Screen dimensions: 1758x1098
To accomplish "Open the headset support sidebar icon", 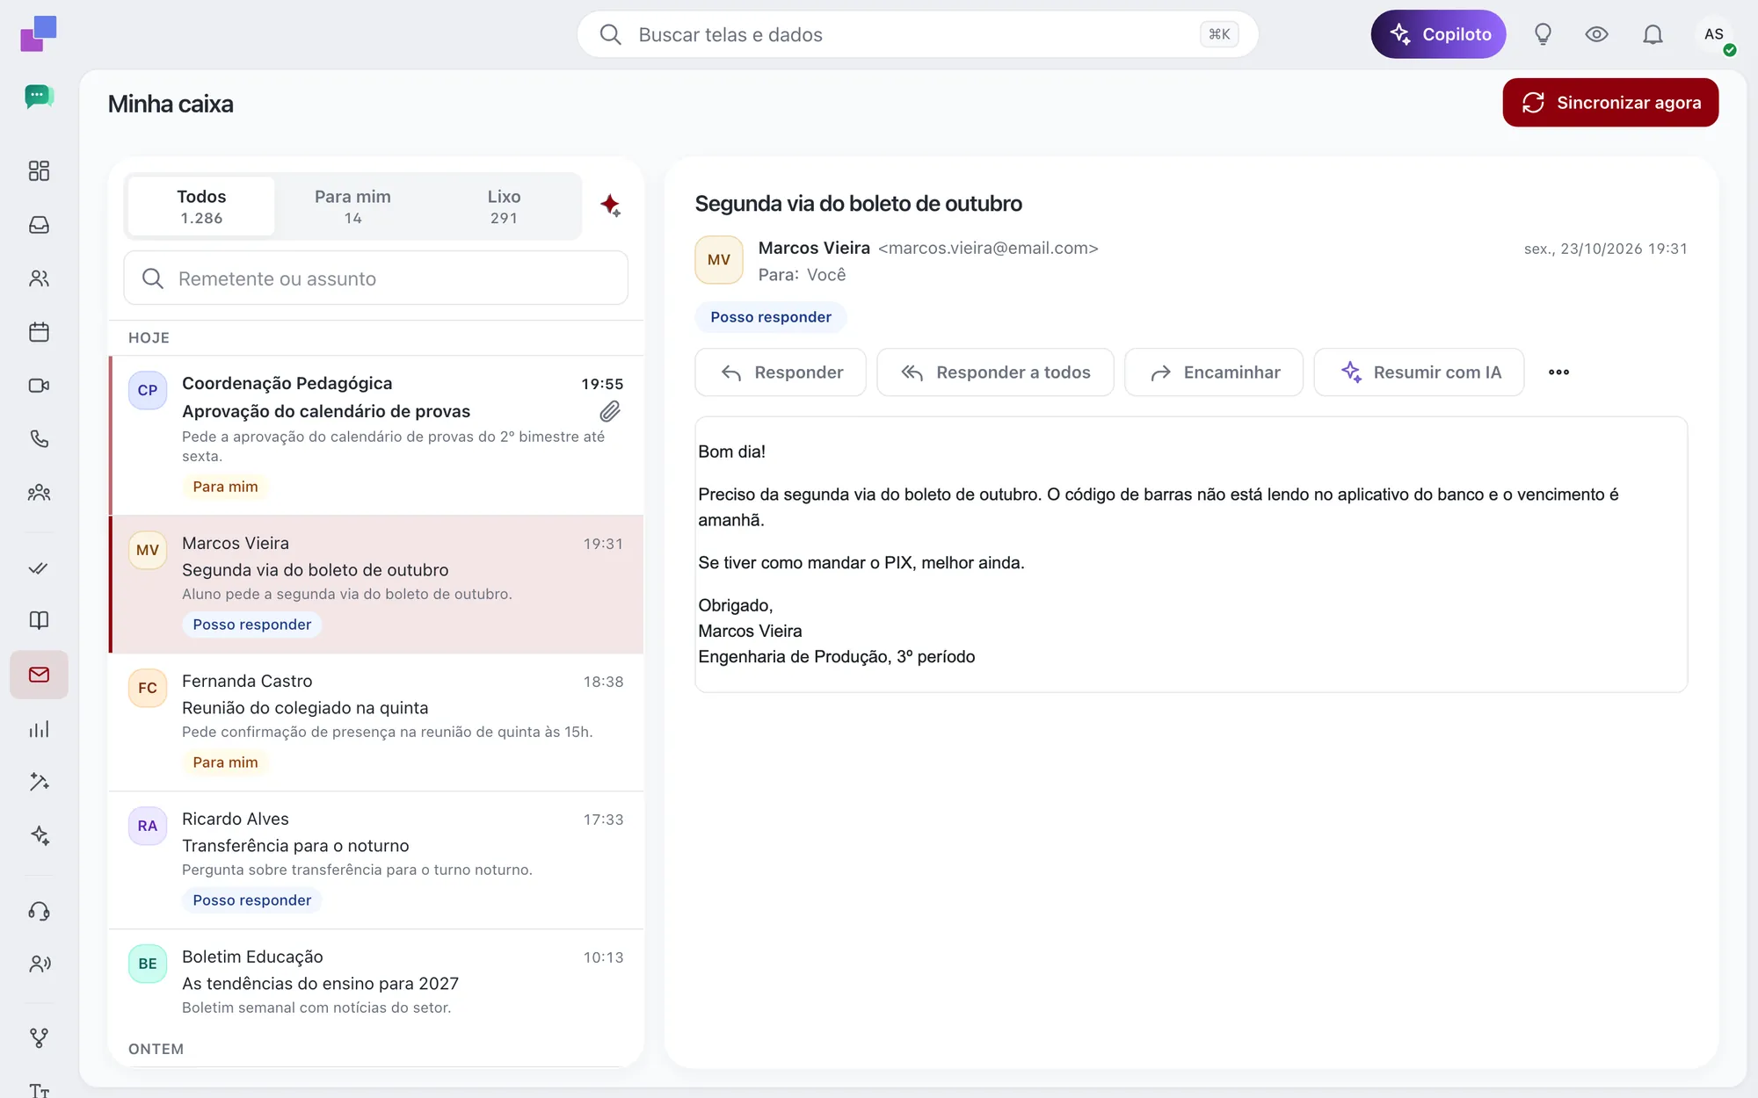I will pyautogui.click(x=39, y=911).
